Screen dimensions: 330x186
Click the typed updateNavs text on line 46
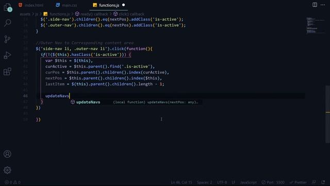[x=57, y=96]
